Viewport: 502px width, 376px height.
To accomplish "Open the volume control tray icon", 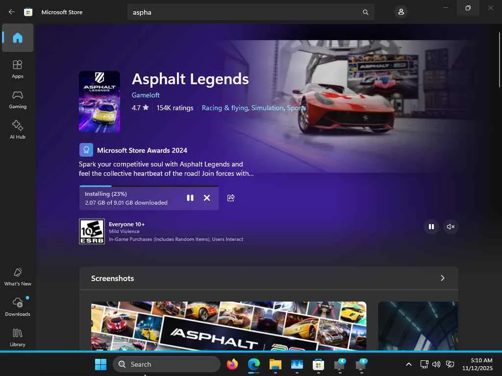I will (436, 364).
